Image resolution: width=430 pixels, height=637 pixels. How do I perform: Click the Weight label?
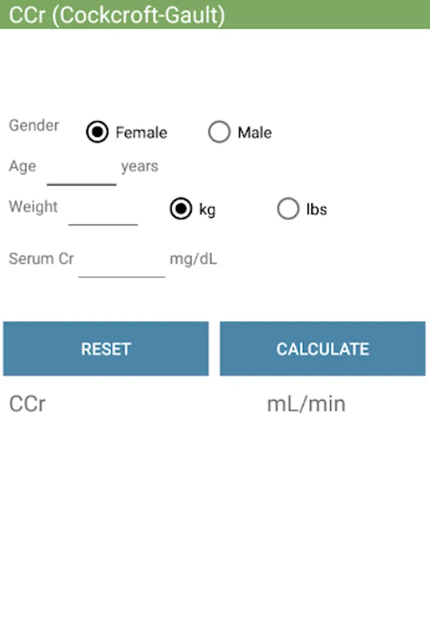[33, 207]
